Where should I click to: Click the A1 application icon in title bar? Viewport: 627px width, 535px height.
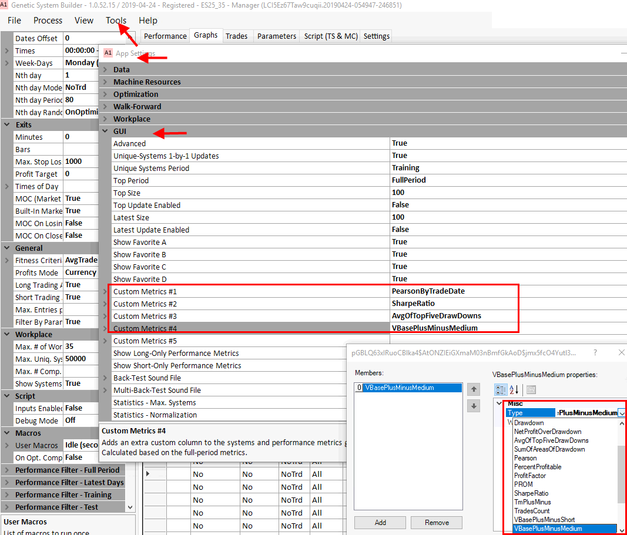click(4, 5)
